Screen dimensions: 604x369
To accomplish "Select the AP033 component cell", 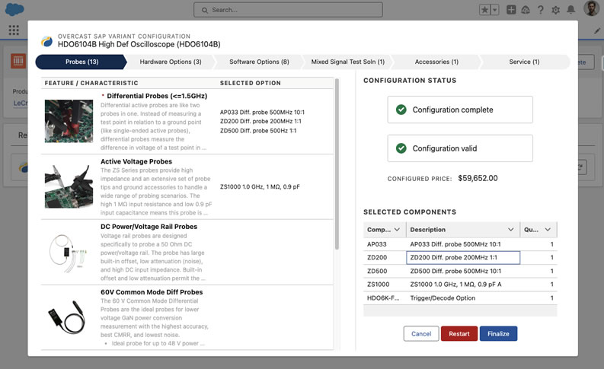I will [385, 244].
